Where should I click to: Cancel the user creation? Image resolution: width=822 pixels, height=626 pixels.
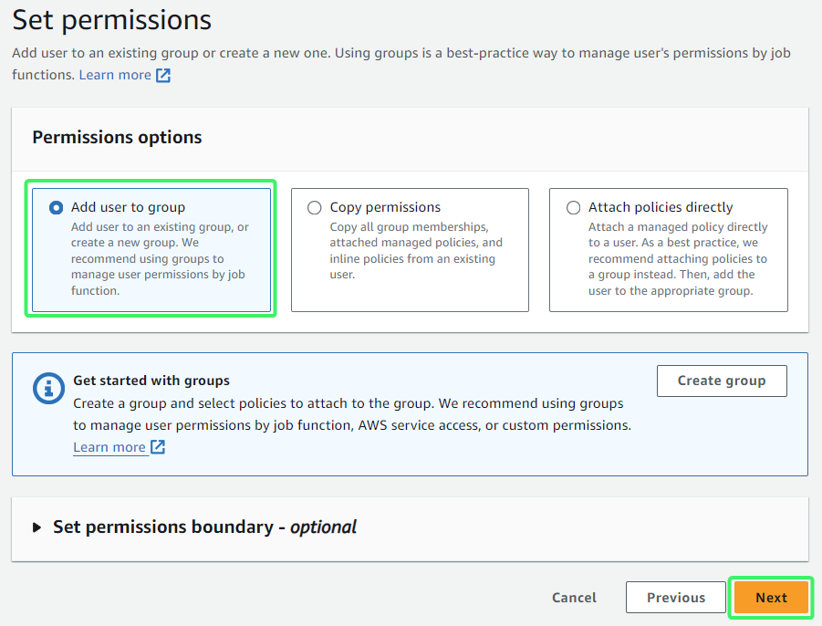[574, 597]
